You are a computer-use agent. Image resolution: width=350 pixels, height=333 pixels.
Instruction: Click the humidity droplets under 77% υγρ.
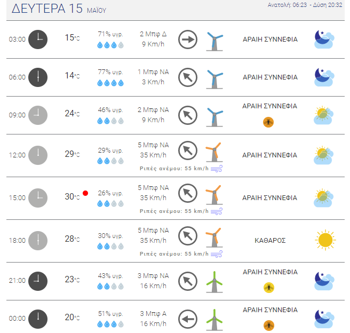(110, 83)
